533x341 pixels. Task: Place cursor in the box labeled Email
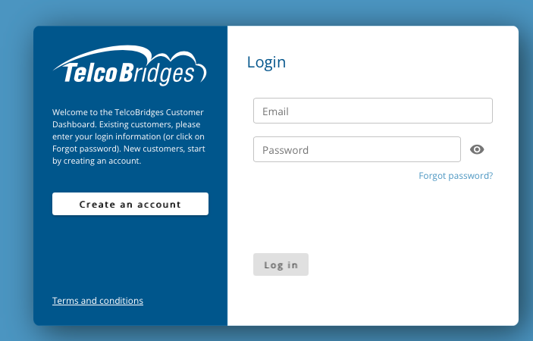coord(373,111)
